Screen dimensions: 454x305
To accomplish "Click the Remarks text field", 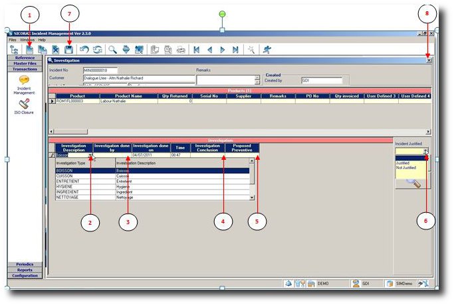I will click(225, 80).
